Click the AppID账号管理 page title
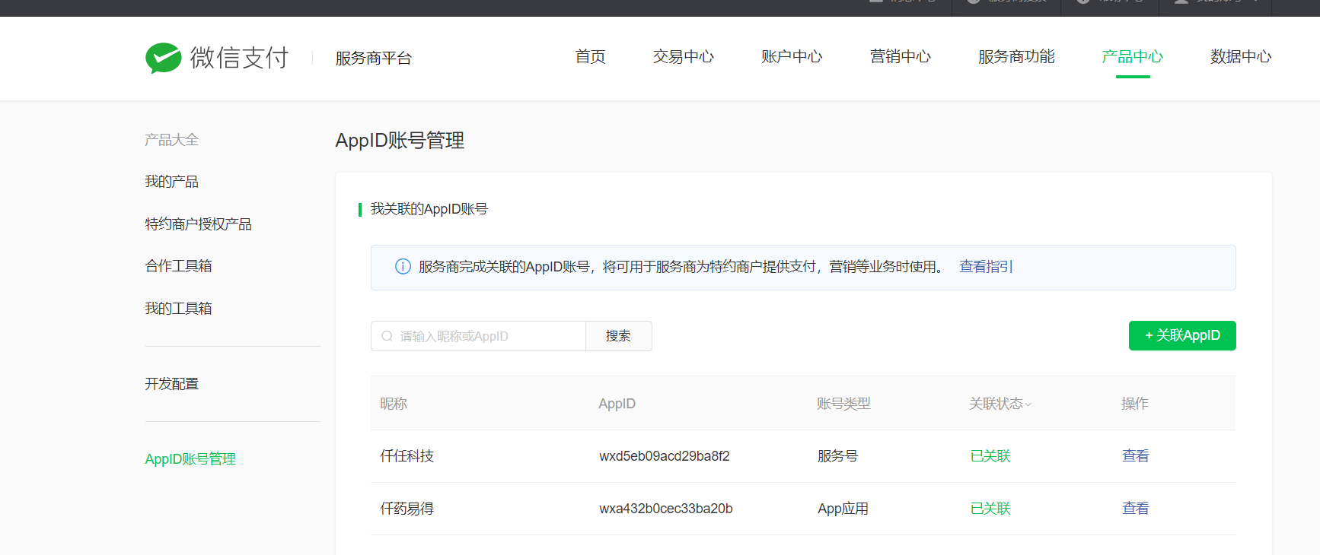 400,141
